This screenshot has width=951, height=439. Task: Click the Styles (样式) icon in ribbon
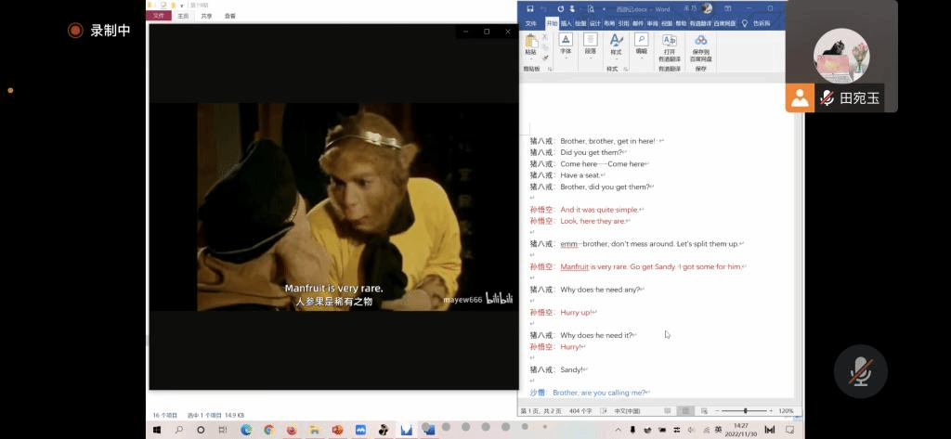coord(615,43)
